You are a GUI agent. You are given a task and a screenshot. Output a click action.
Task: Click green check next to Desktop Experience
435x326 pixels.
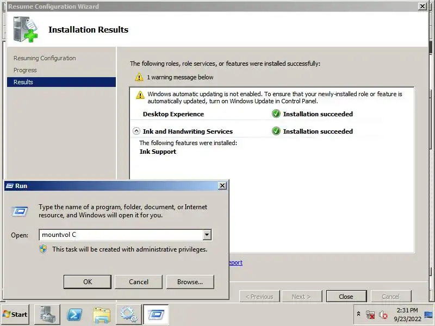tap(276, 114)
